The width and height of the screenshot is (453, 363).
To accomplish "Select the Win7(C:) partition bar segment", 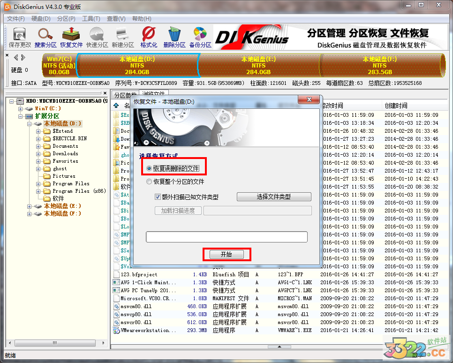I will pos(60,65).
